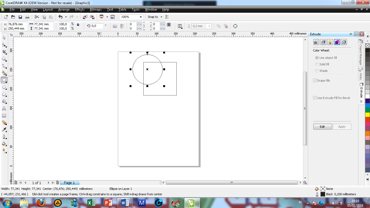
Task: Open the Extrude Light settings icon
Action: pos(330,42)
